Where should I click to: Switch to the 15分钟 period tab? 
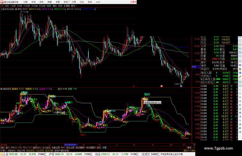pos(27,6)
